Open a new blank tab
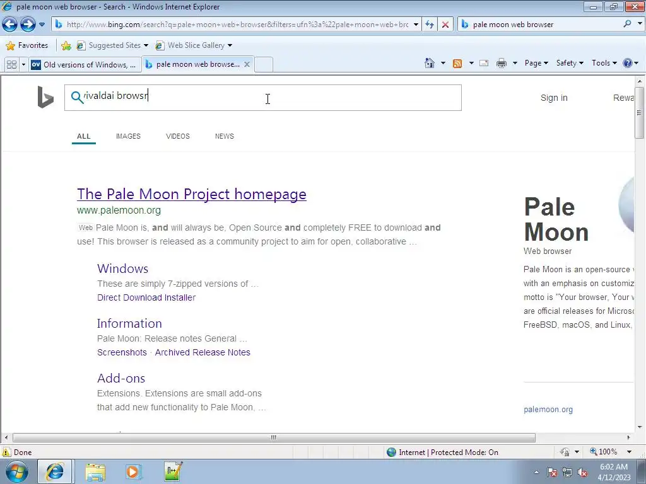646x484 pixels. 264,65
